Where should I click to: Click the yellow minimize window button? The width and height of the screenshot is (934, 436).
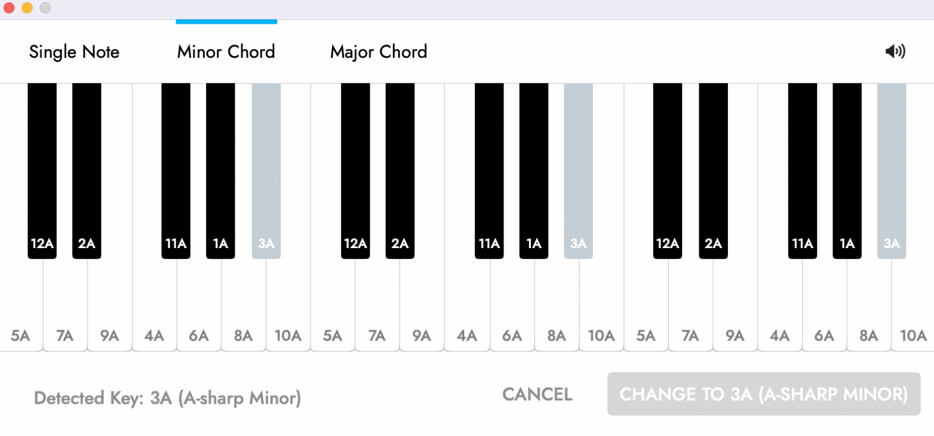(x=26, y=8)
